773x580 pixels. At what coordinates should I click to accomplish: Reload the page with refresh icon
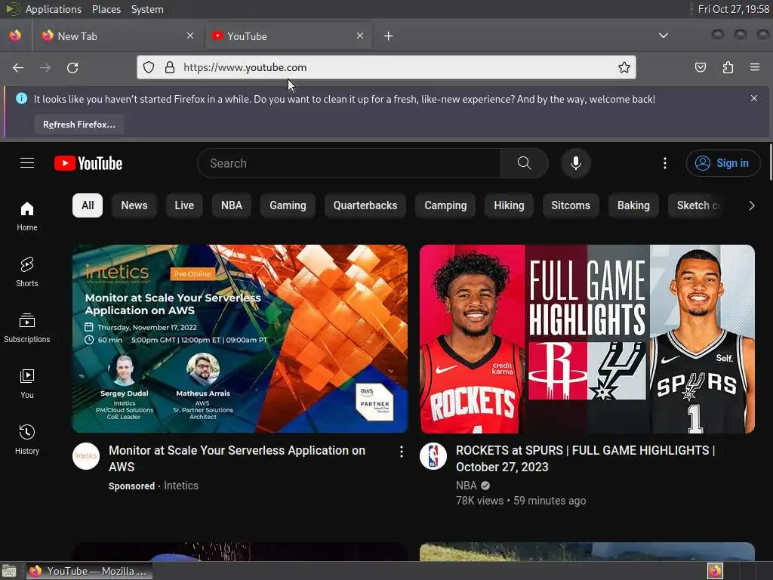pos(72,67)
